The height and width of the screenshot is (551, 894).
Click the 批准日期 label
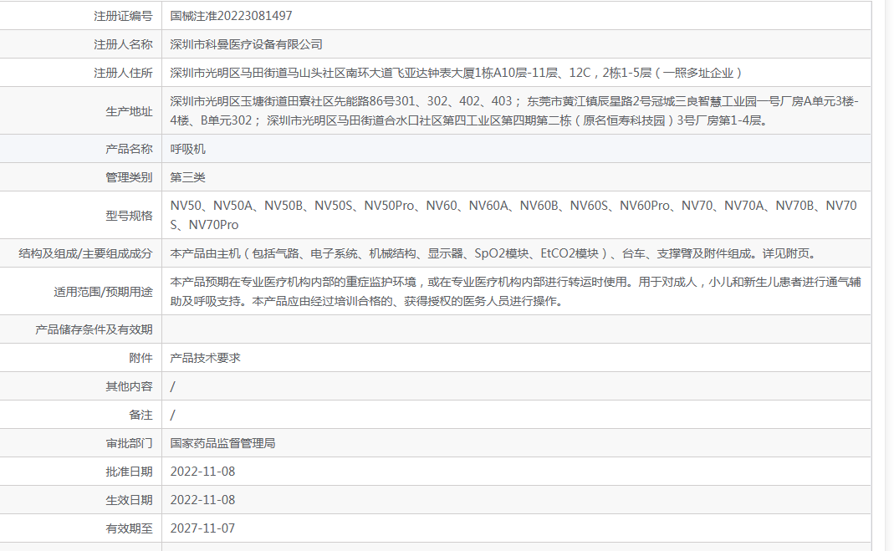tap(129, 472)
